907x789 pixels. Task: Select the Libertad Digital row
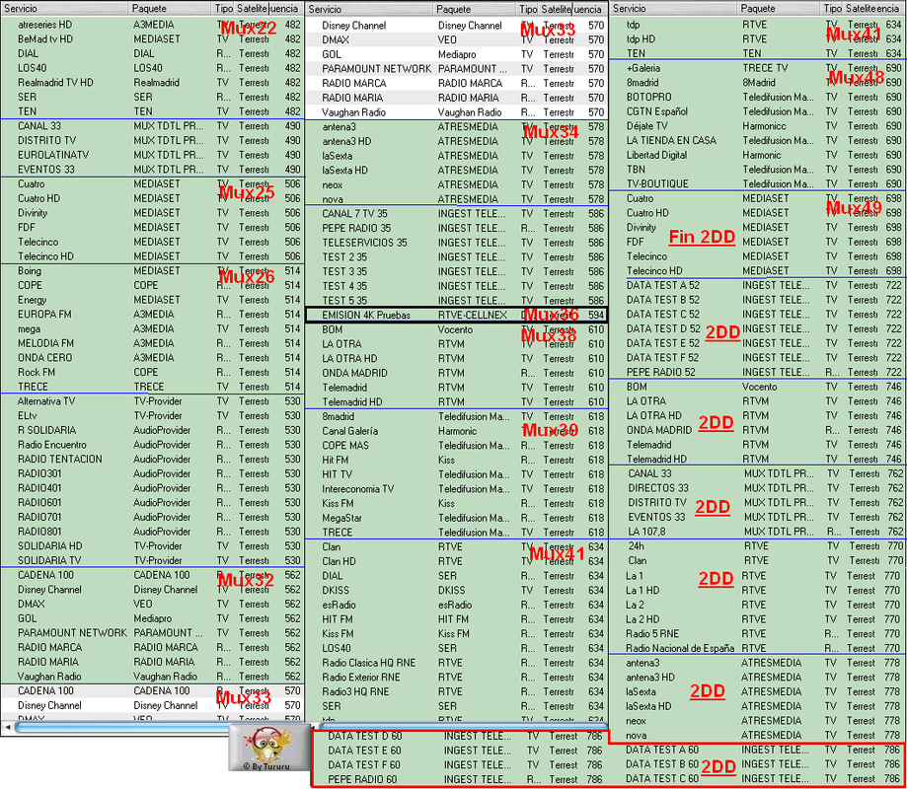(758, 155)
